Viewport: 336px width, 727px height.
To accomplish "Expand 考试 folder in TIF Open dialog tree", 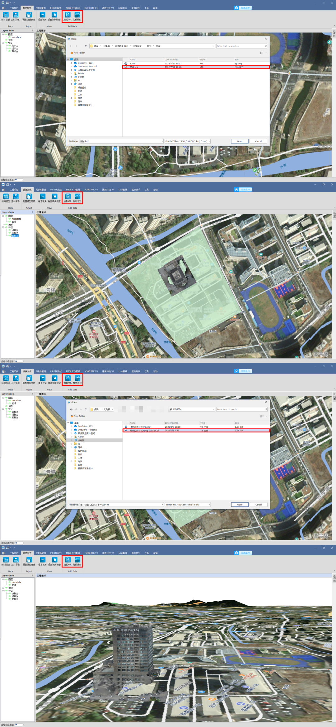I will tap(72, 461).
